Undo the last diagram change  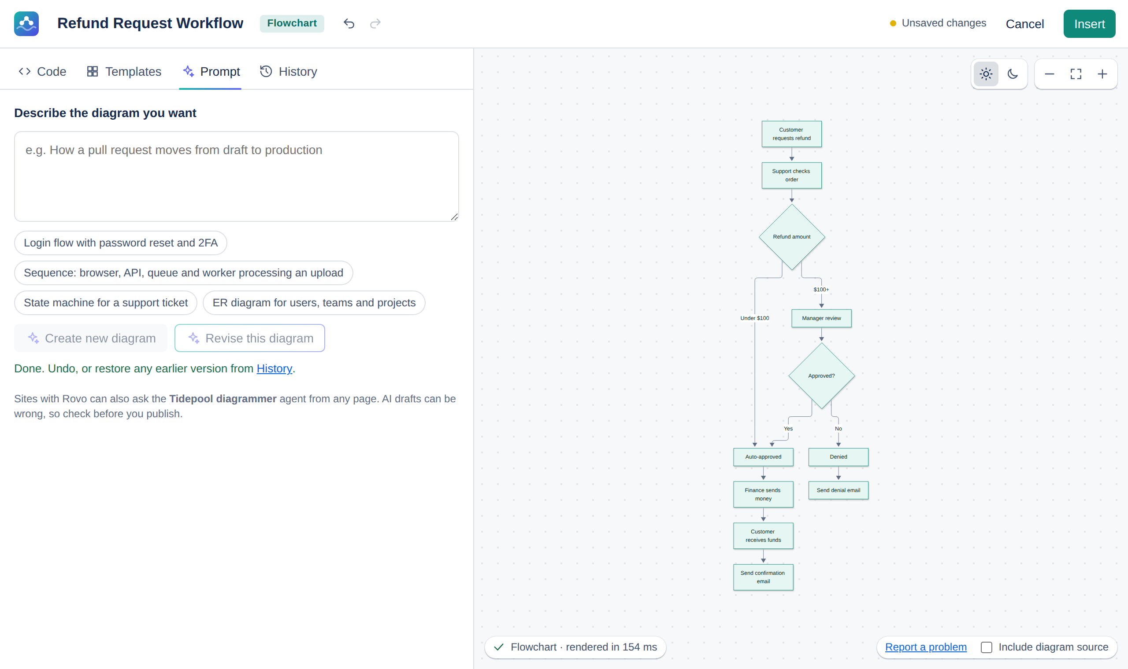click(x=349, y=23)
